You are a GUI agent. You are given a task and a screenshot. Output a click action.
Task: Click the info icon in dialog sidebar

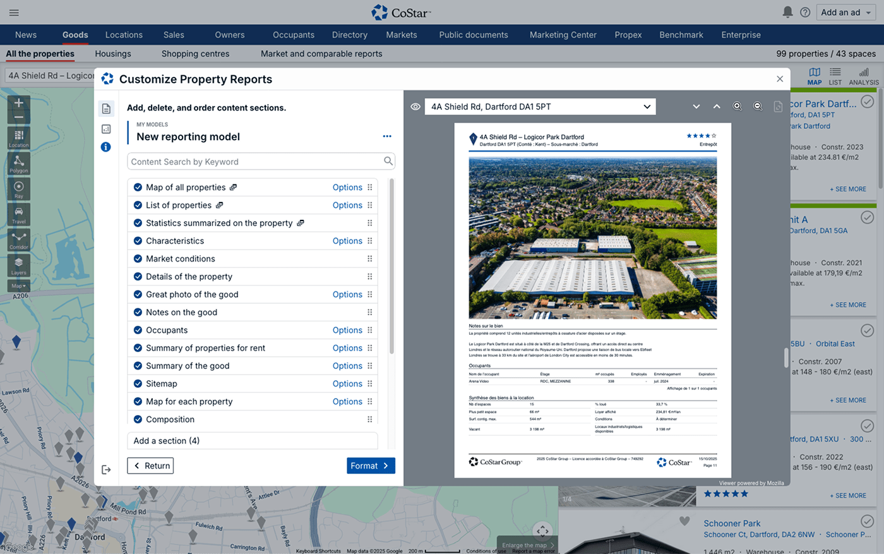(x=106, y=147)
